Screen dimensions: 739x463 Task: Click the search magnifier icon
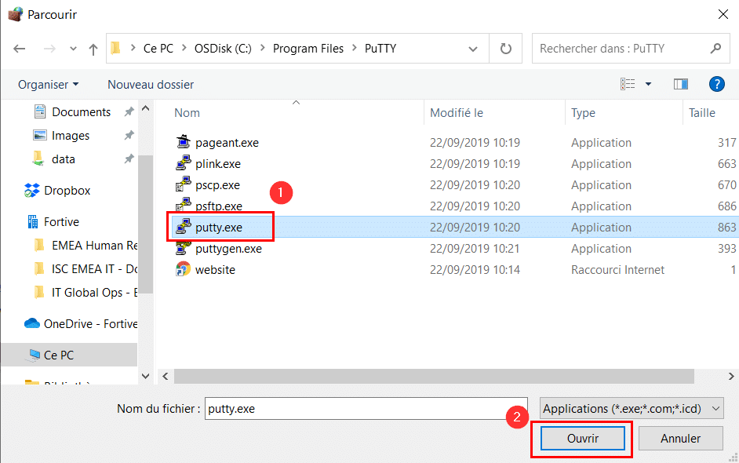tap(716, 48)
